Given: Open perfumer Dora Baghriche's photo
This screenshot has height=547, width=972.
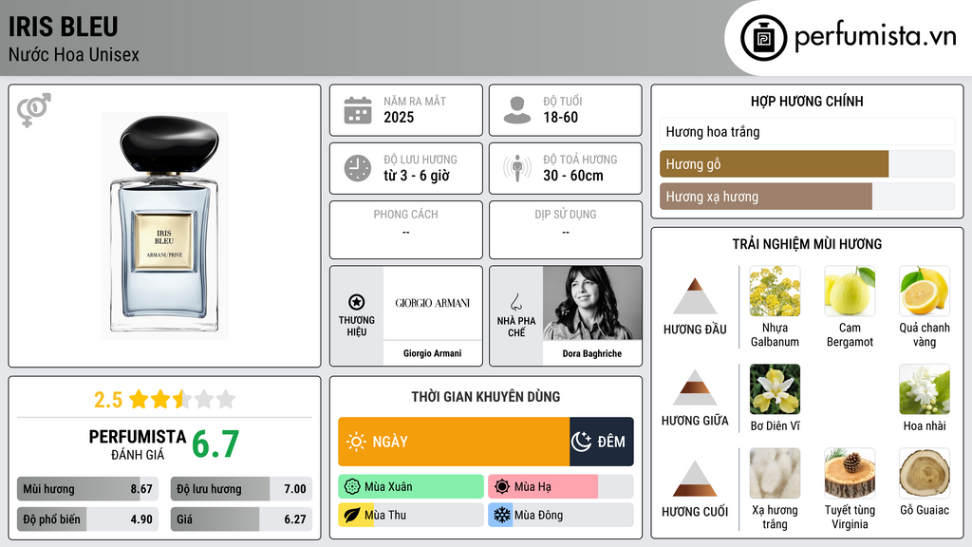Looking at the screenshot, I should click(592, 303).
